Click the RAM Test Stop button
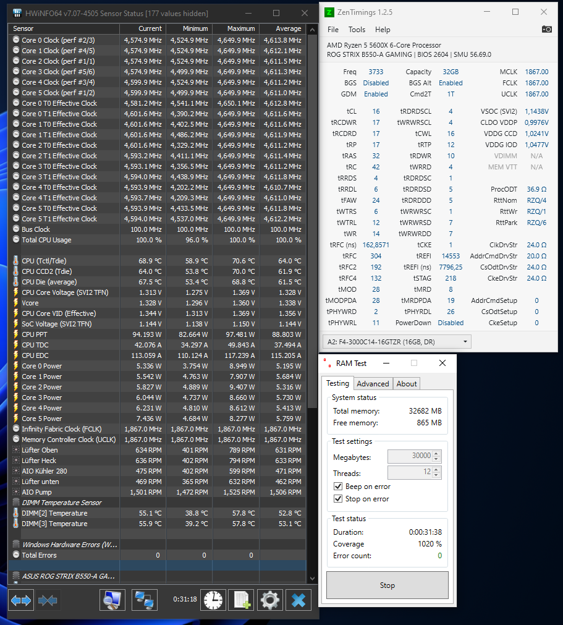This screenshot has height=625, width=563. tap(387, 585)
